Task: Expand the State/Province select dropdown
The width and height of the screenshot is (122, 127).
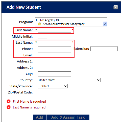Action: [x=53, y=86]
